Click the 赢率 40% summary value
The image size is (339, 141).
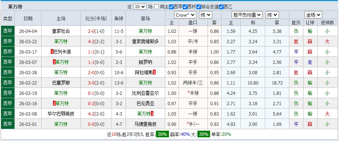(185, 134)
